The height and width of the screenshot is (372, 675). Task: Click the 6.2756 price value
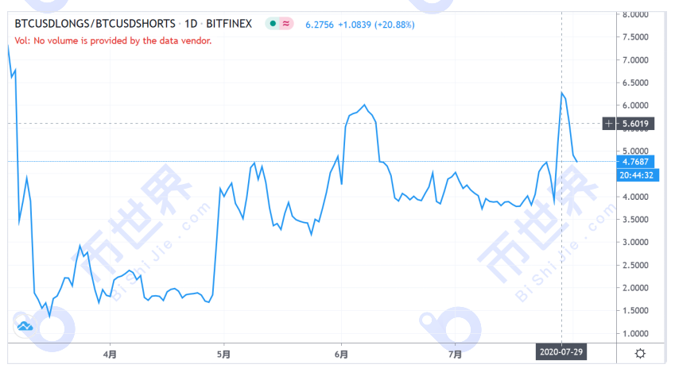click(320, 25)
